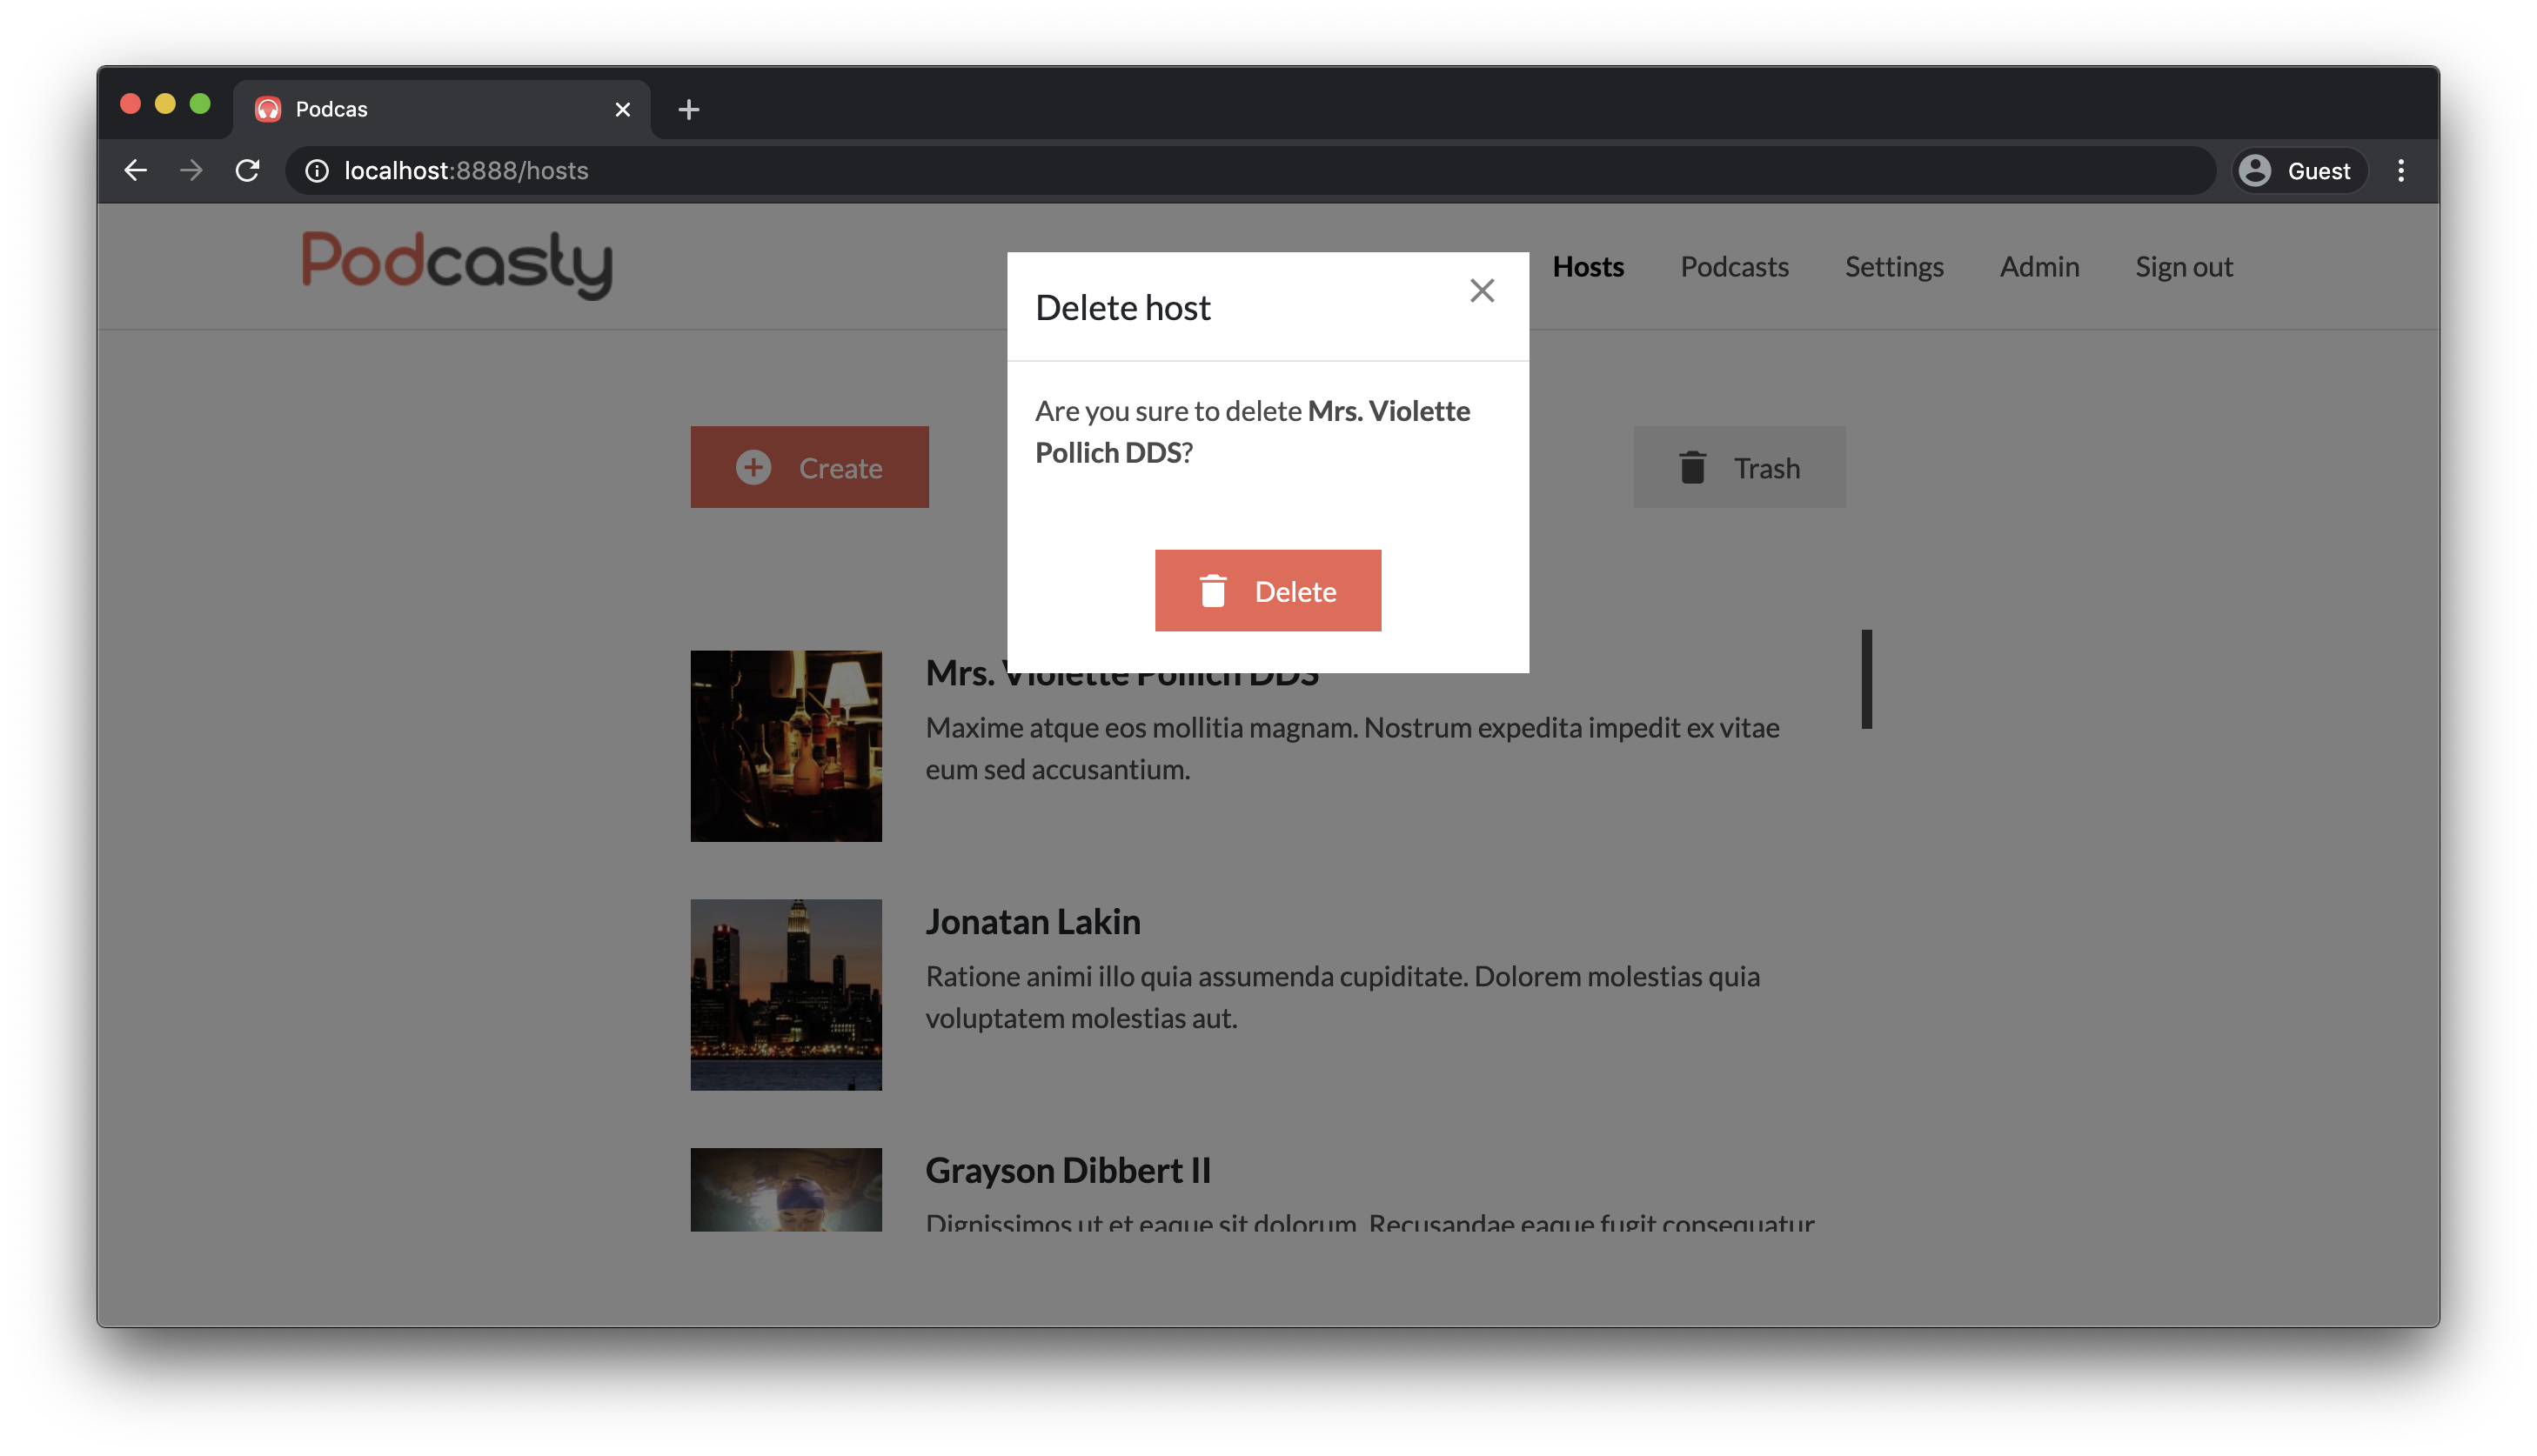Confirm deletion with the Delete button
Viewport: 2537px width, 1456px height.
1267,591
